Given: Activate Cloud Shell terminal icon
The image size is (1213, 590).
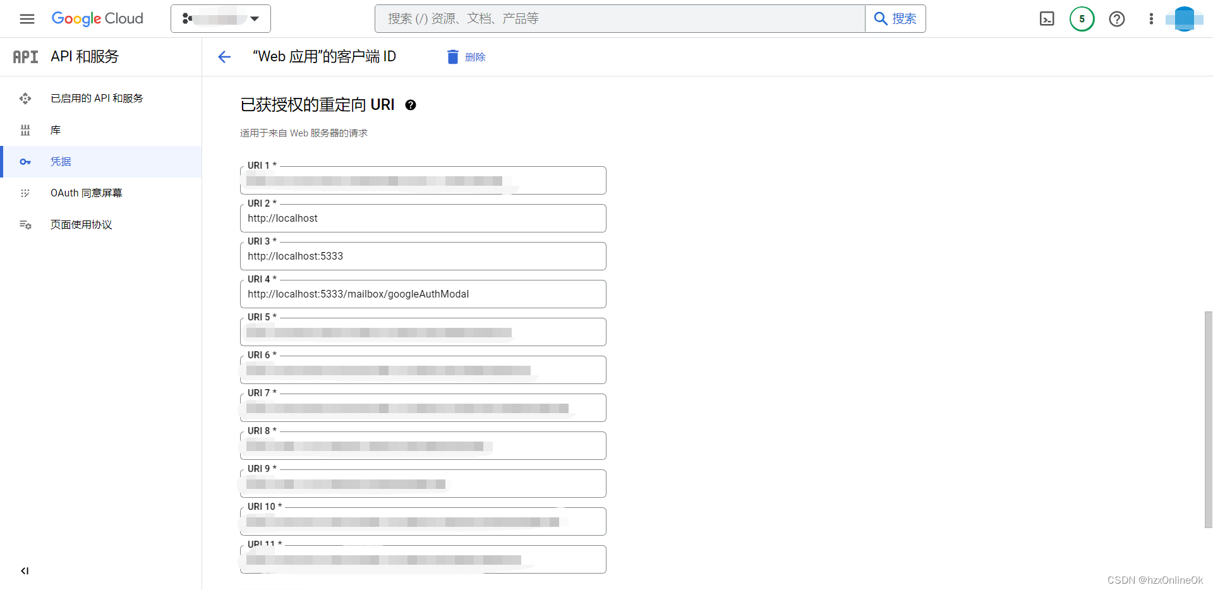Looking at the screenshot, I should coord(1047,19).
